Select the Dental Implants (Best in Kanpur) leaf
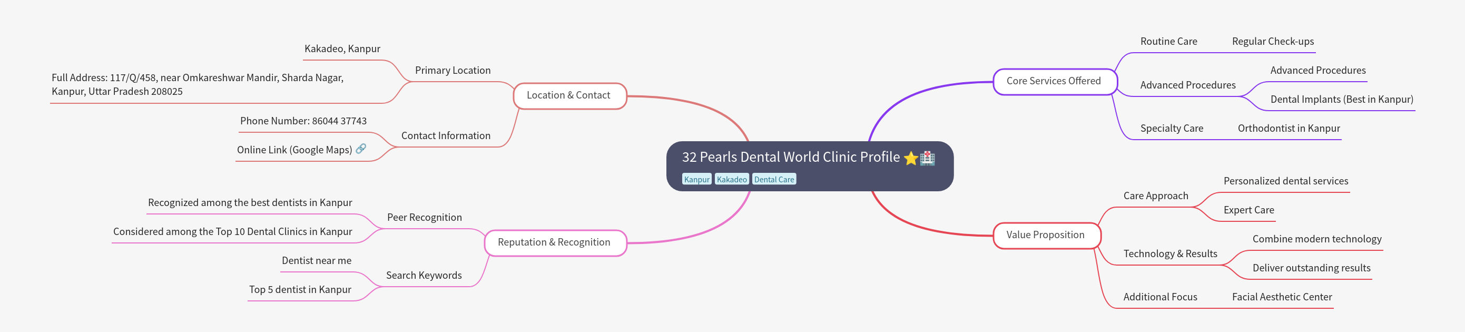Viewport: 1465px width, 332px height. [1342, 100]
